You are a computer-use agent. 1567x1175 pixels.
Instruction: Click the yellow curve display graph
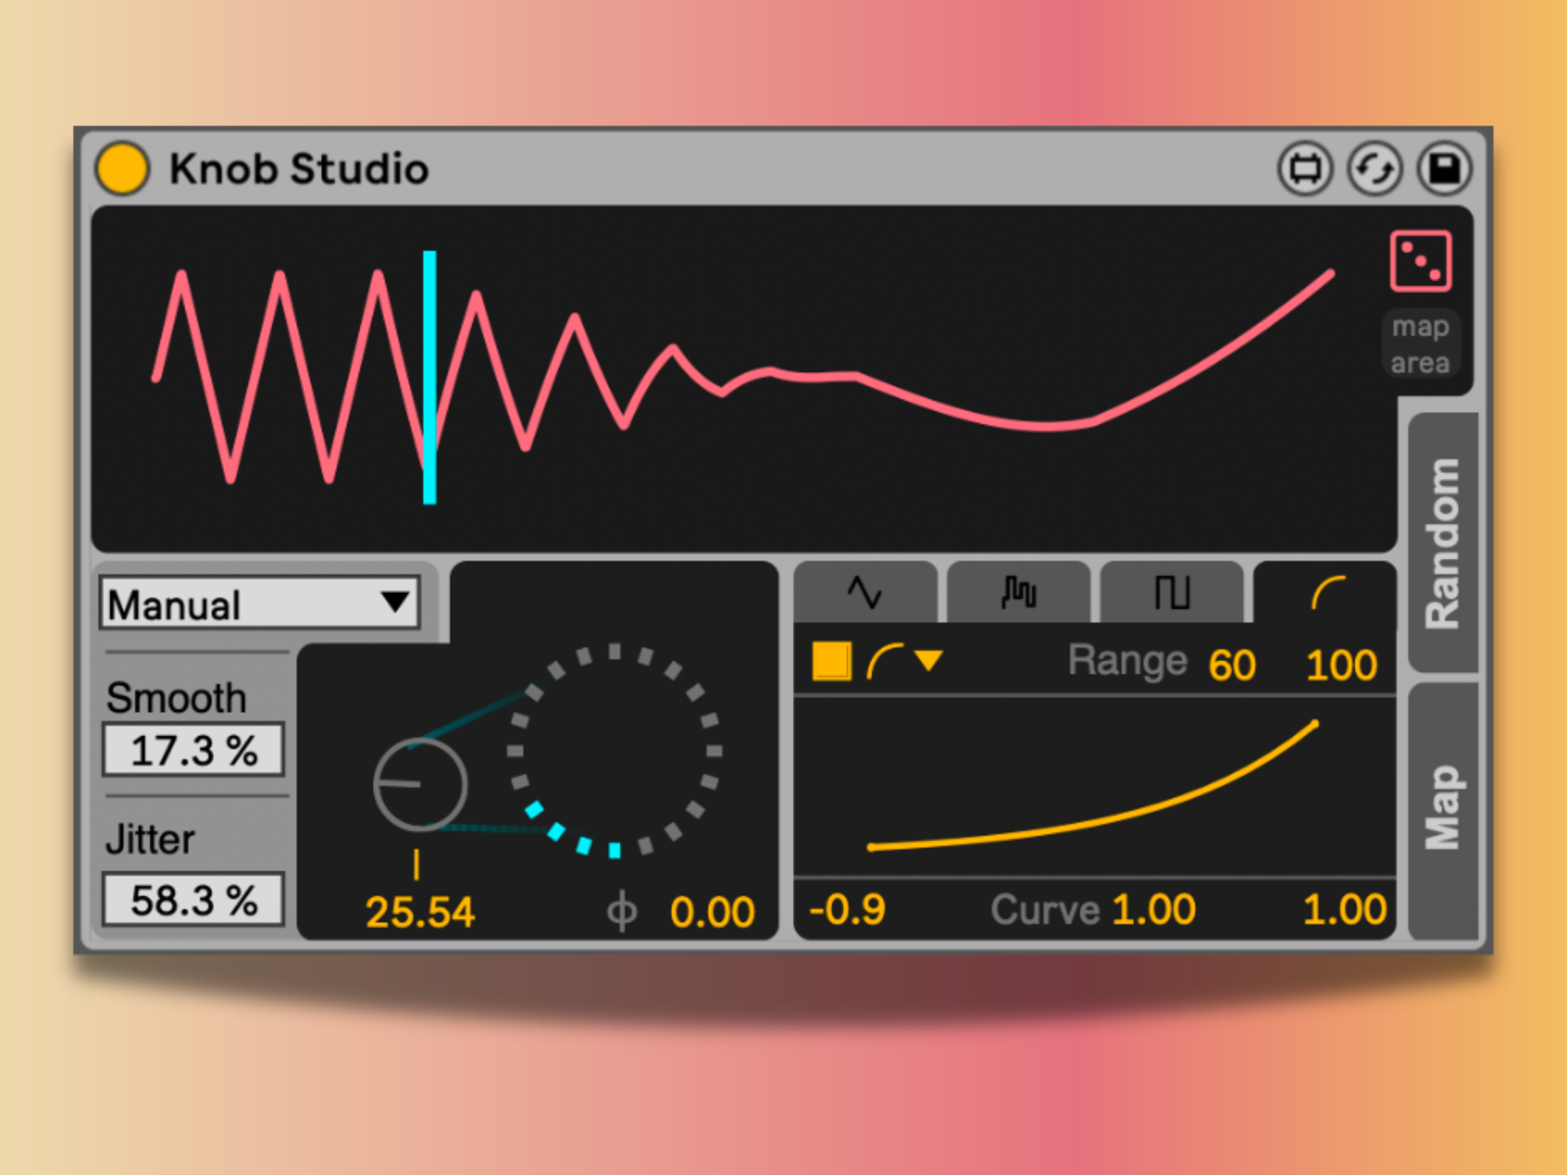point(1095,786)
